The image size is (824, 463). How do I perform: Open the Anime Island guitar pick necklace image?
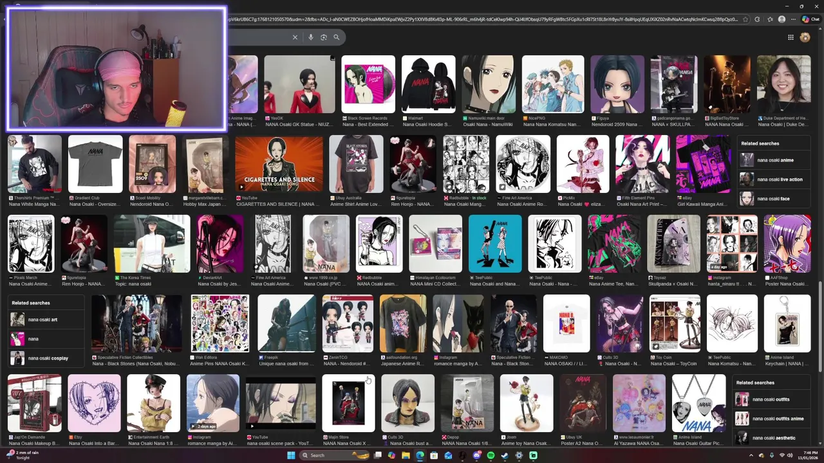coord(698,403)
